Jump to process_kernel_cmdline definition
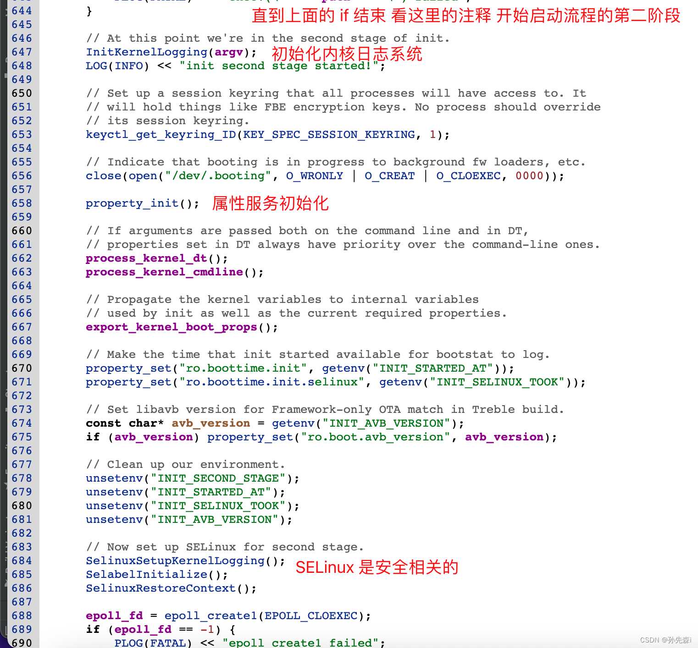The image size is (698, 648). point(164,272)
